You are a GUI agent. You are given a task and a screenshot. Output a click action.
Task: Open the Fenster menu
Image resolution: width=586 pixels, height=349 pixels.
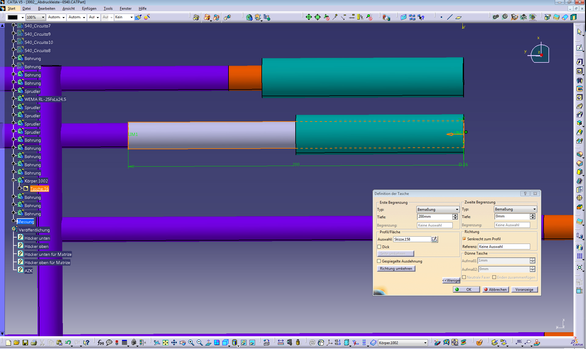pos(125,9)
